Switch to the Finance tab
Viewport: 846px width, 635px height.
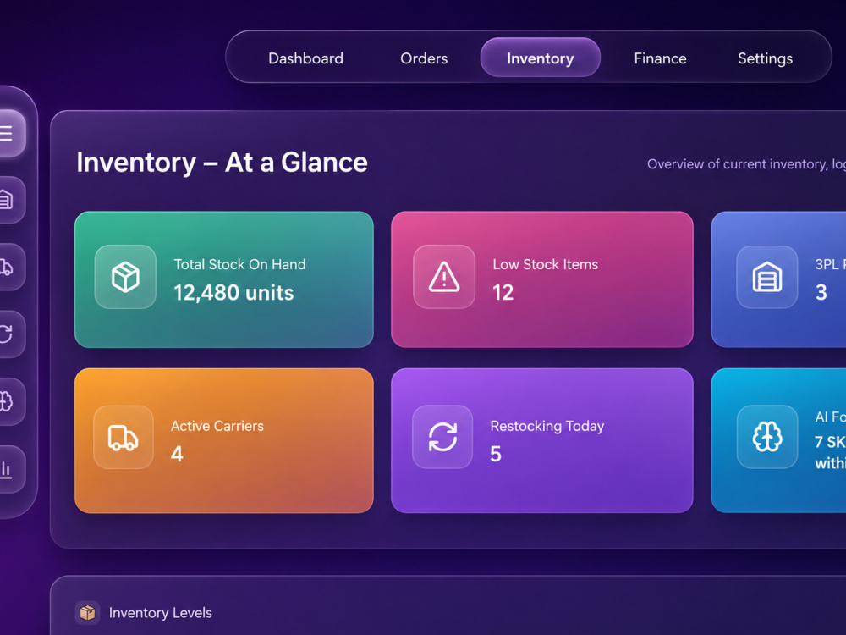tap(661, 58)
